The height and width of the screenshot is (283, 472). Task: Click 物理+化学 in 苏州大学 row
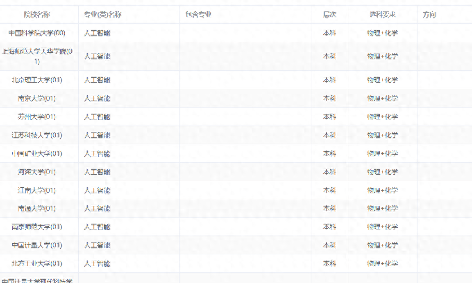(x=382, y=117)
